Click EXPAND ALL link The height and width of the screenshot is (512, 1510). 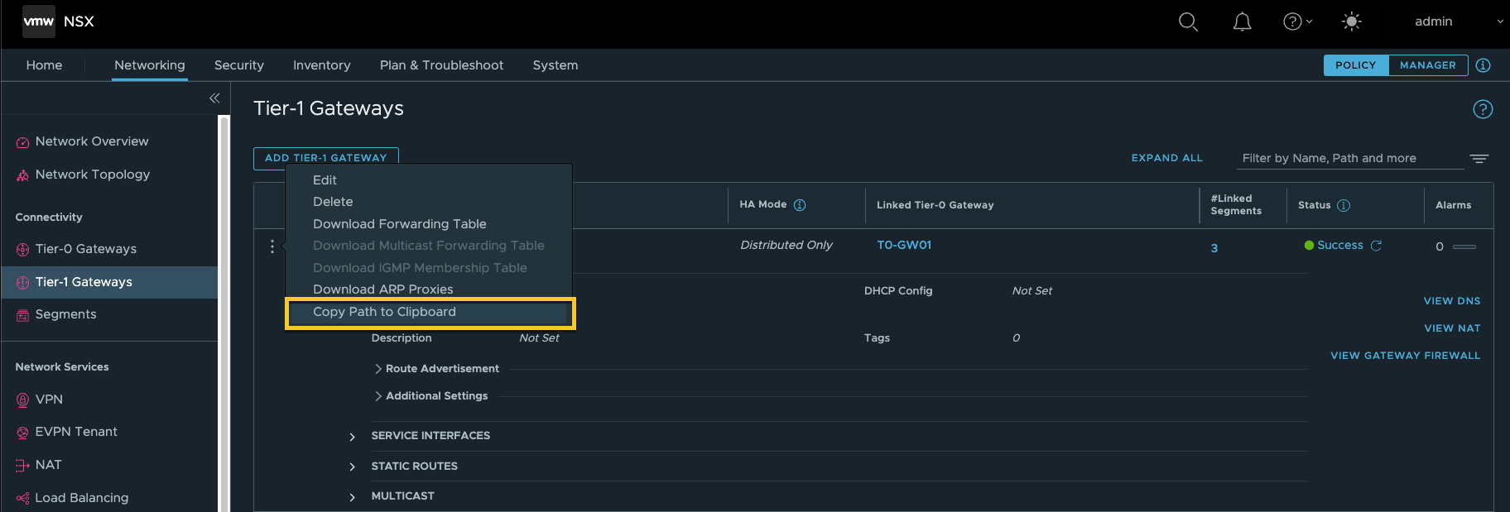point(1167,158)
